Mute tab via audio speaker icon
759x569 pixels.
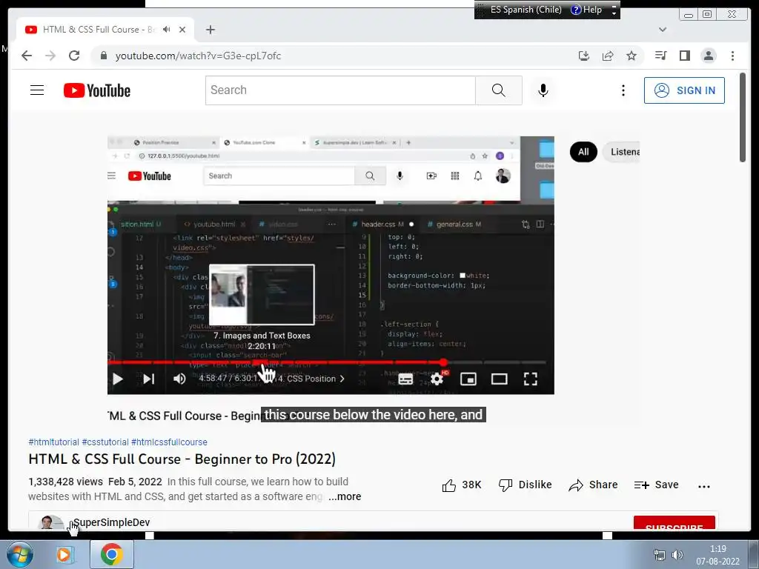[x=167, y=30]
